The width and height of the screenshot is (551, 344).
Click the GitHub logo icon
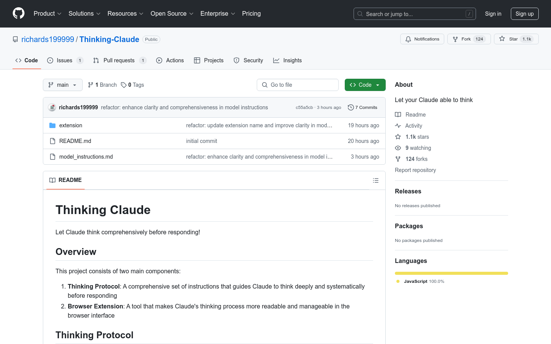pos(18,13)
